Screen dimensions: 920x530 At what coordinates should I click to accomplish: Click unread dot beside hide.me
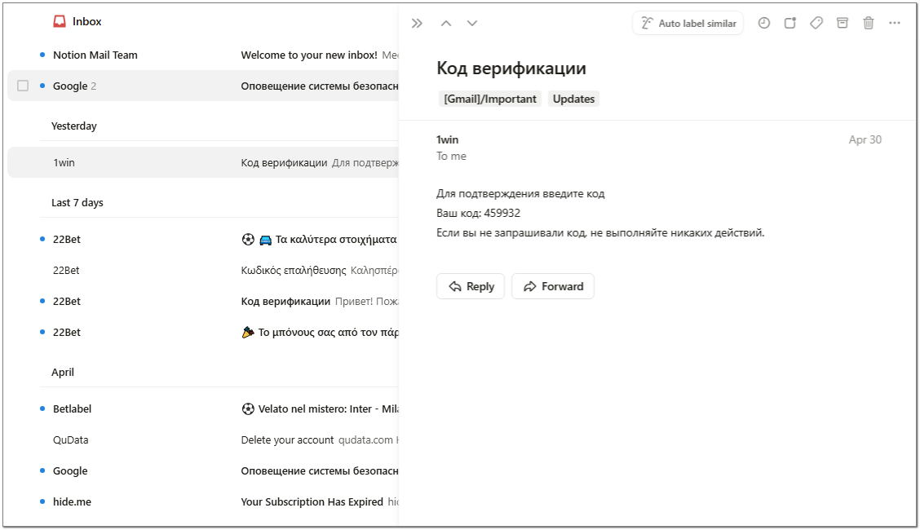pyautogui.click(x=42, y=501)
